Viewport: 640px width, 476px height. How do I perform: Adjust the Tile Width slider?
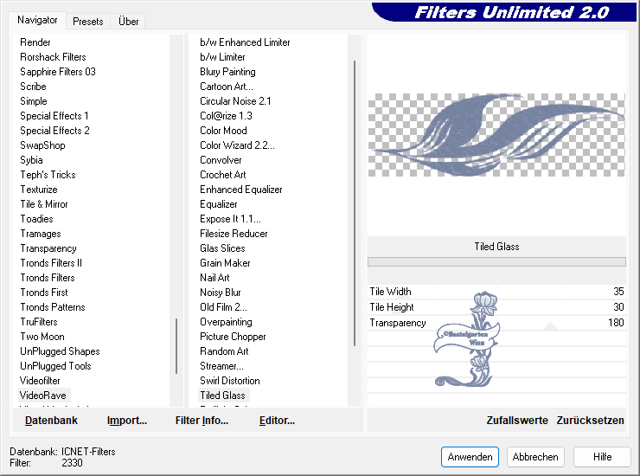[496, 292]
